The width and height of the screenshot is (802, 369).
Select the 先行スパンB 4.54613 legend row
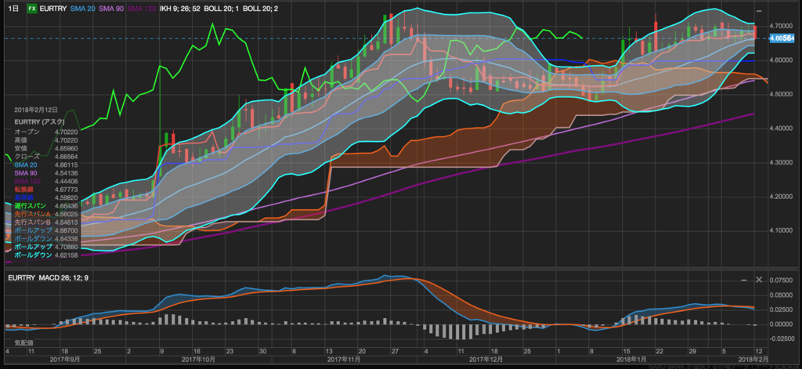(46, 222)
